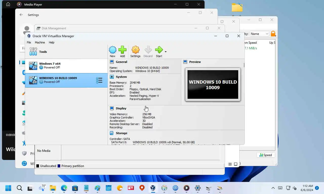Screen dimensions: 324x194
Task: Open the yellow folder on the desktop
Action: pyautogui.click(x=237, y=7)
